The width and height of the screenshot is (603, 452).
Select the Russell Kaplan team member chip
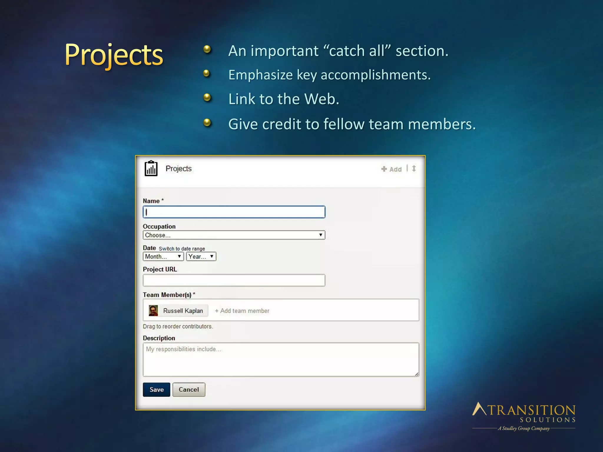click(x=178, y=311)
